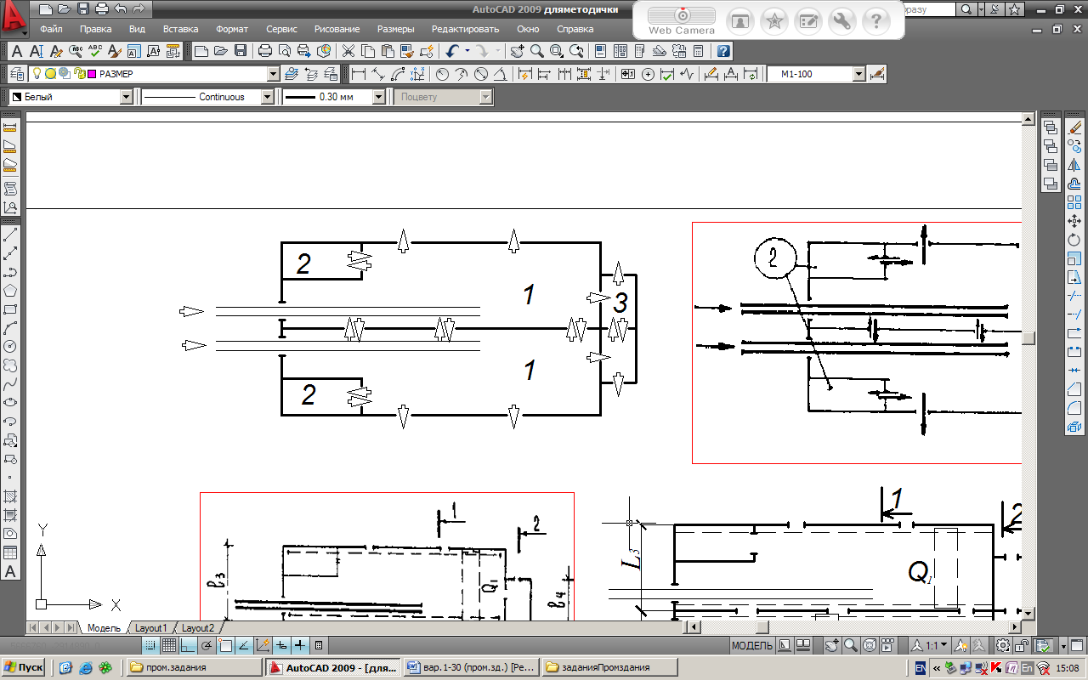Image resolution: width=1088 pixels, height=680 pixels.
Task: Switch to вар.1-30 Word document in taskbar
Action: pyautogui.click(x=470, y=667)
